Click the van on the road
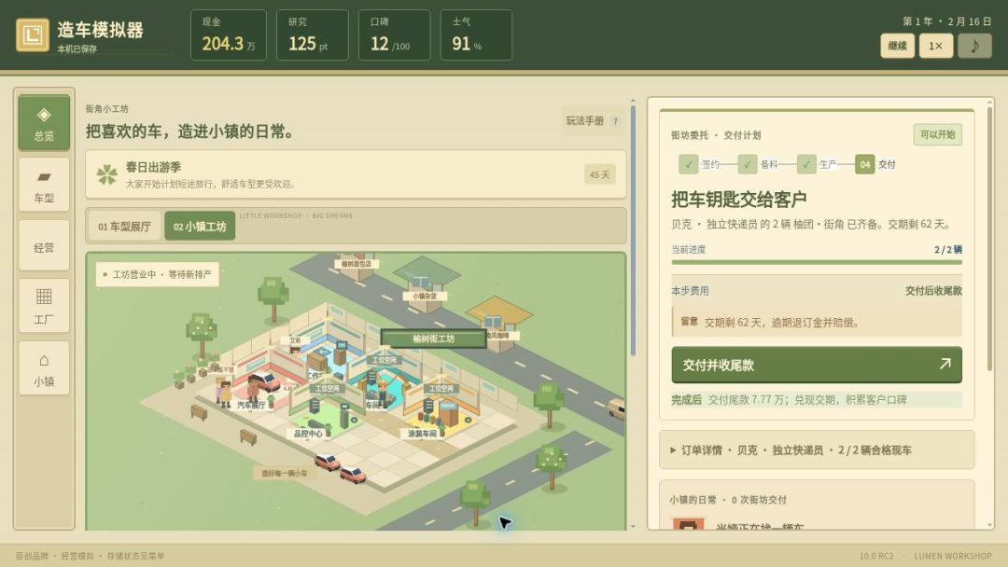 (x=617, y=408)
